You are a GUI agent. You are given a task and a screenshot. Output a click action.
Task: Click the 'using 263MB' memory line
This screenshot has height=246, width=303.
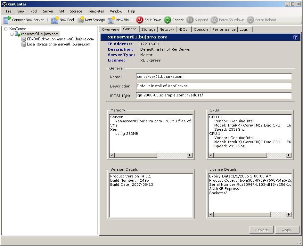point(127,134)
